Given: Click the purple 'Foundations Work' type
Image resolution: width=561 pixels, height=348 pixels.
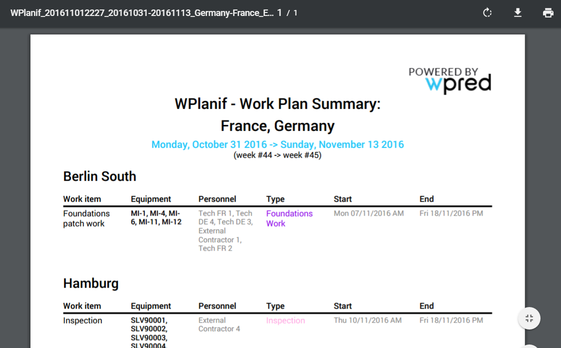Looking at the screenshot, I should [x=289, y=218].
